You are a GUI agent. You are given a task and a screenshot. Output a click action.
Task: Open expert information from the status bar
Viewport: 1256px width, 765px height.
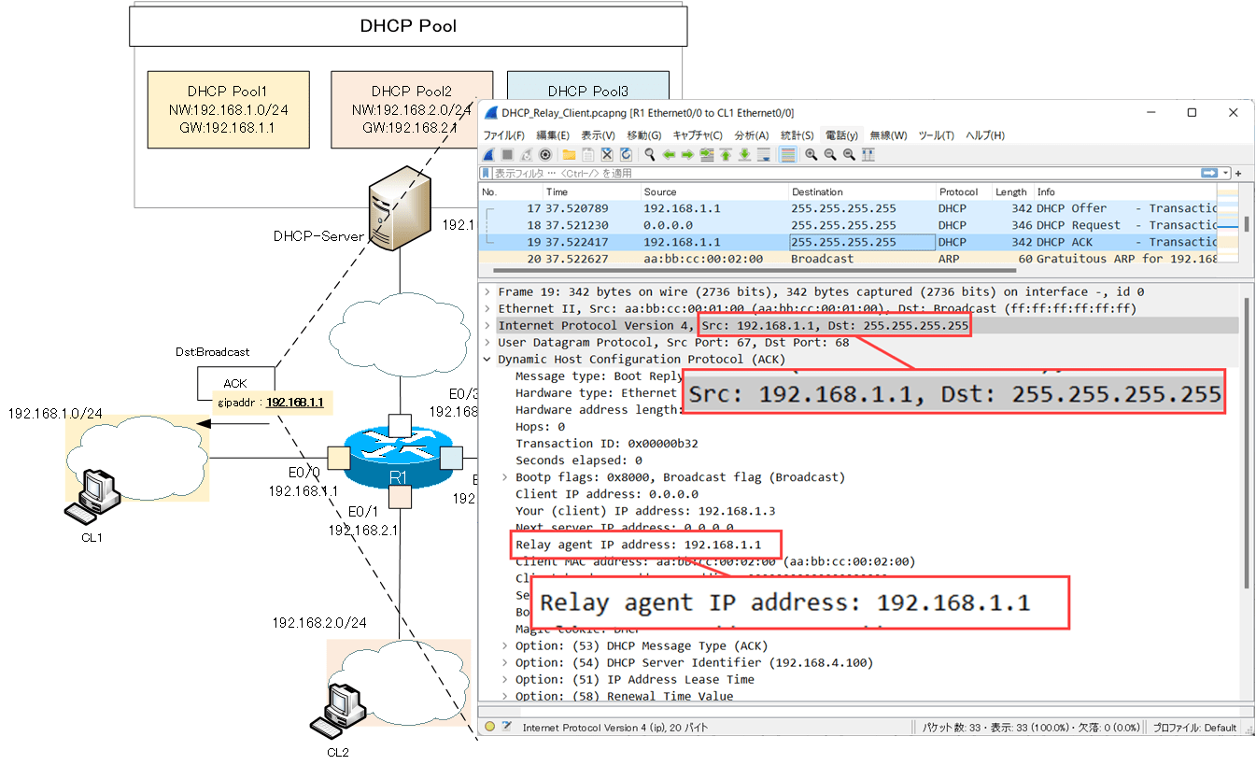click(x=489, y=727)
